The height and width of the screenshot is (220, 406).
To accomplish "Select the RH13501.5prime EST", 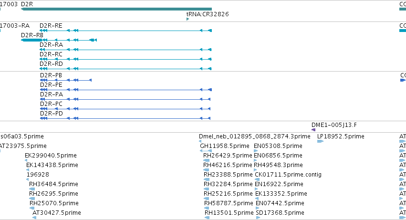I will pyautogui.click(x=207, y=218).
